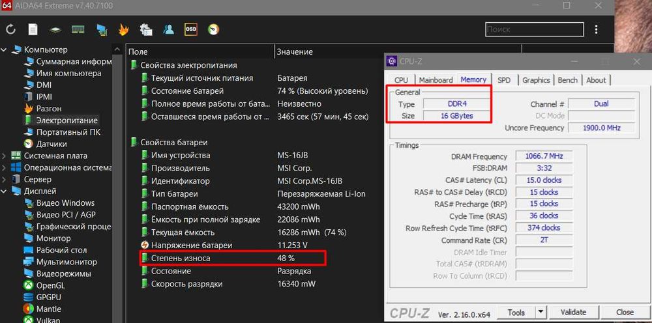Launch the memory benchmark RAM-stick icon
Screen dimensions: 652x323
[78, 29]
